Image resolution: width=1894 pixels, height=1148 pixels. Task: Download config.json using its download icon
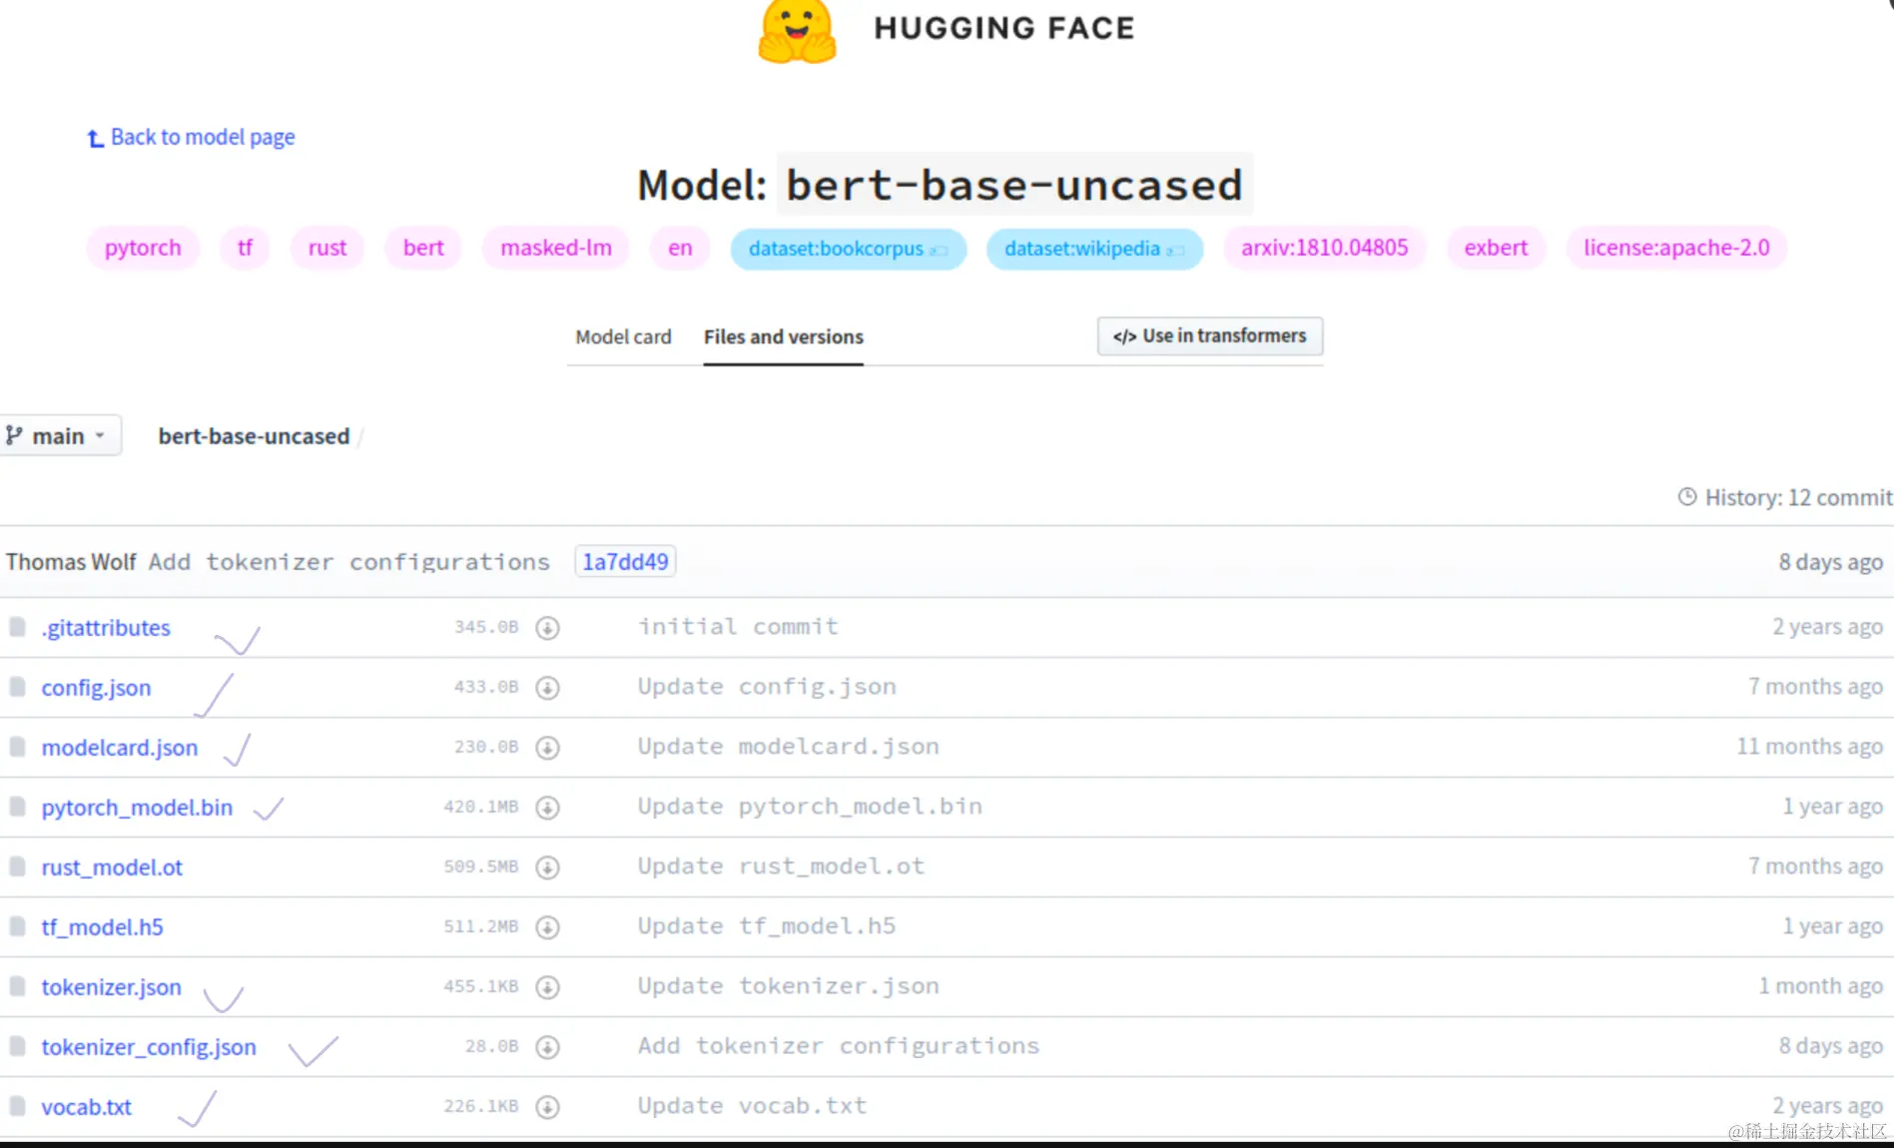(547, 688)
